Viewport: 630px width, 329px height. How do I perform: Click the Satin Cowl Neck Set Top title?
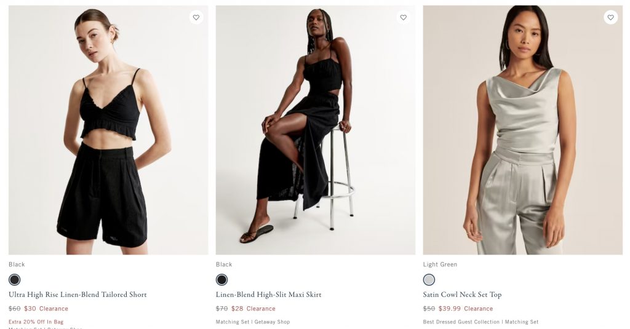pyautogui.click(x=462, y=295)
